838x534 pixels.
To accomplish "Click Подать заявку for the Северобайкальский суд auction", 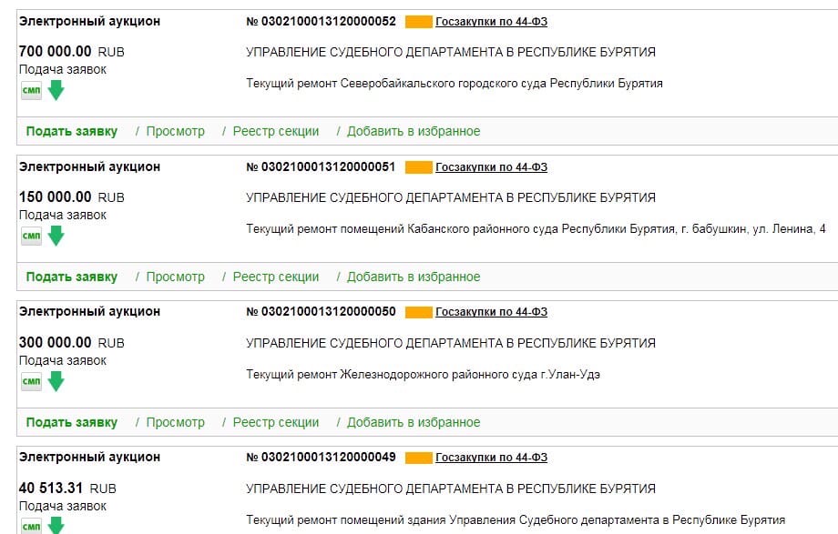I will coord(72,131).
